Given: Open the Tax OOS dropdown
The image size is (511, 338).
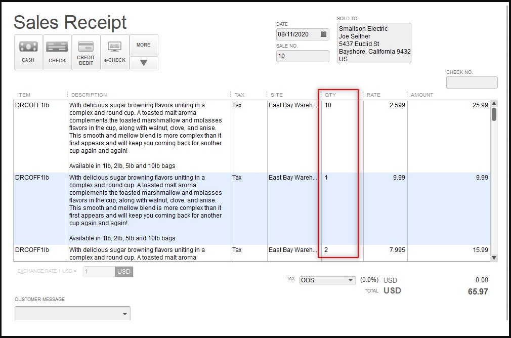Looking at the screenshot, I should (x=327, y=280).
